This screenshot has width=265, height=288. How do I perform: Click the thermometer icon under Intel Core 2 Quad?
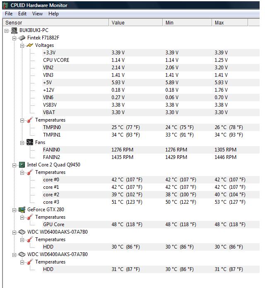point(30,172)
